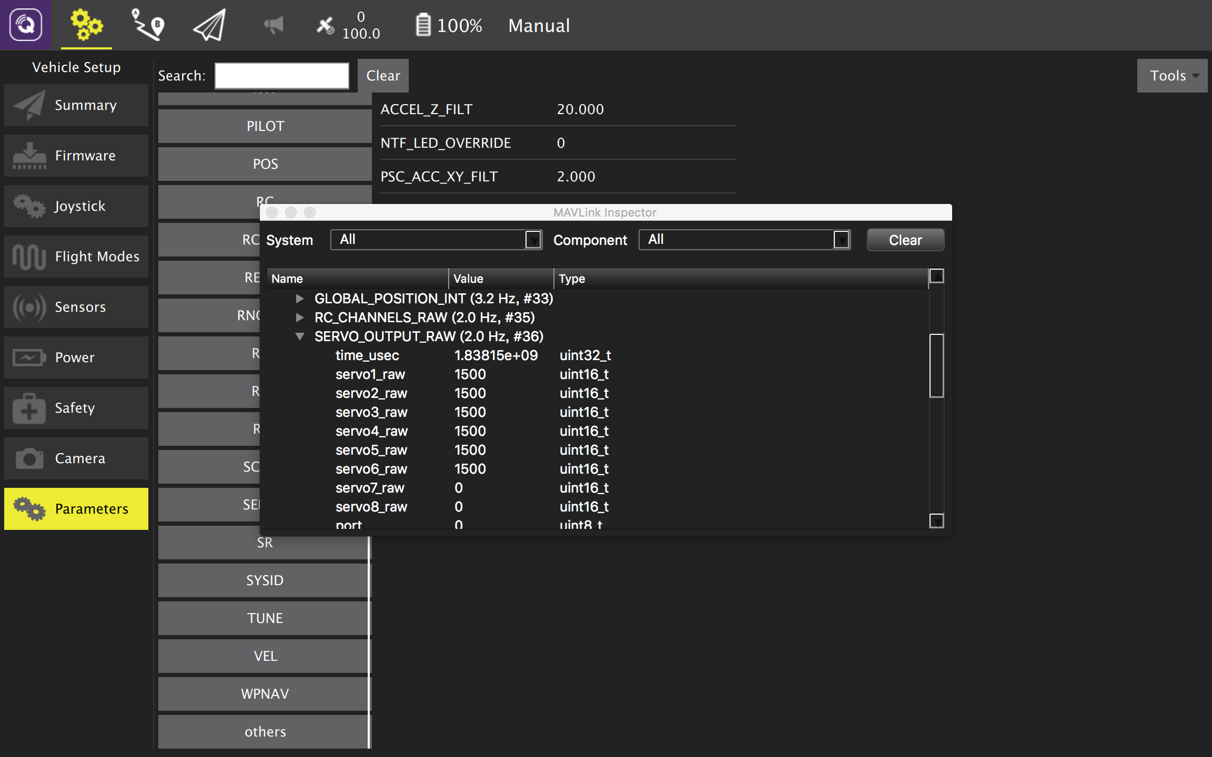This screenshot has height=757, width=1212.
Task: Expand the GLOBAL_POSITION_INT message
Action: 299,299
